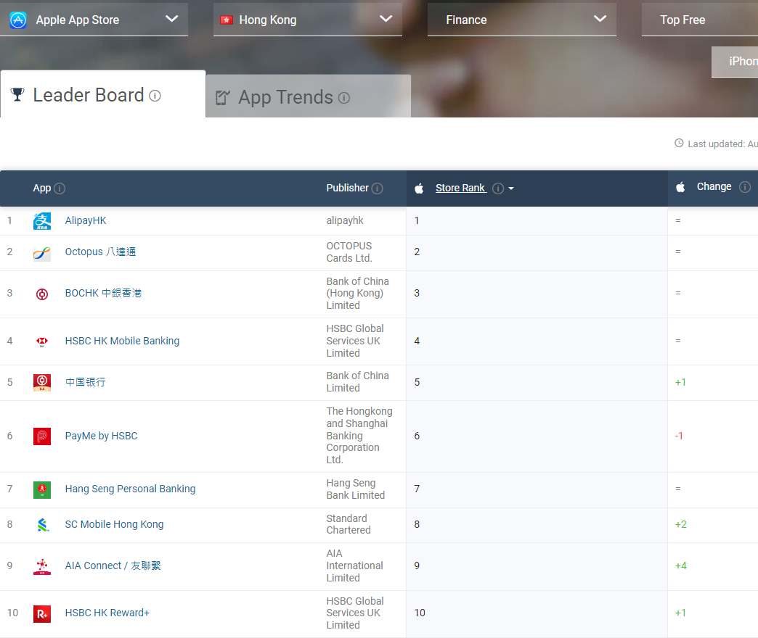Image resolution: width=758 pixels, height=638 pixels.
Task: Click the Octopus app icon
Action: (x=42, y=253)
